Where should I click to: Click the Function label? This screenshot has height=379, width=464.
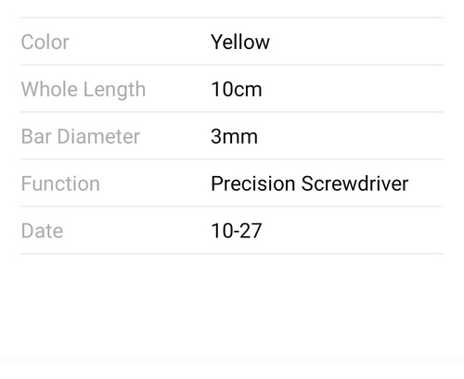60,183
